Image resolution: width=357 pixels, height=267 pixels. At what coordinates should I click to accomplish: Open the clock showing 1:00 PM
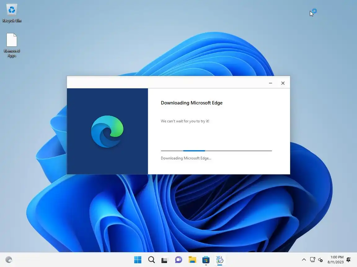(336, 260)
